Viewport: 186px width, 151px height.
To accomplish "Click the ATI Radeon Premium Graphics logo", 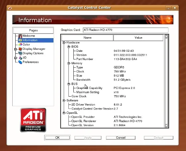I will coord(33,120).
